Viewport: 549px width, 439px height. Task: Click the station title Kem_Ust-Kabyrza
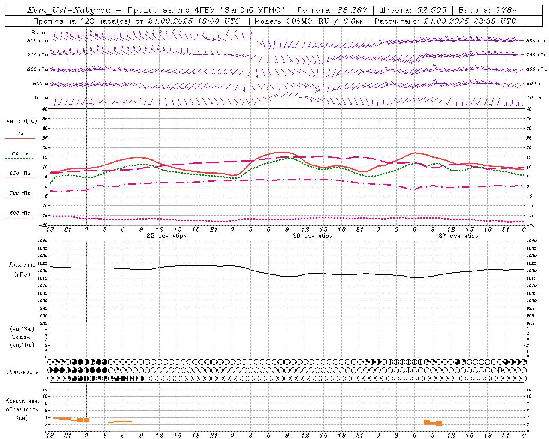click(x=69, y=10)
